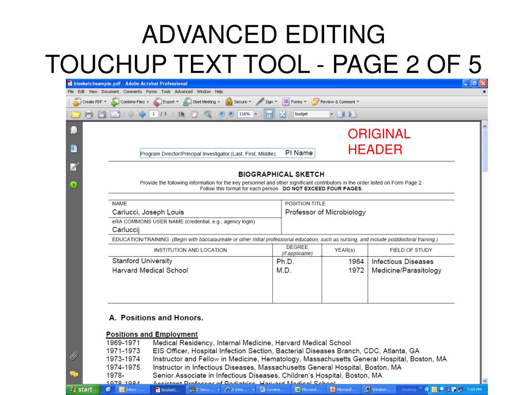Open the How To help panel
This screenshot has height=395, width=527.
coord(74,185)
